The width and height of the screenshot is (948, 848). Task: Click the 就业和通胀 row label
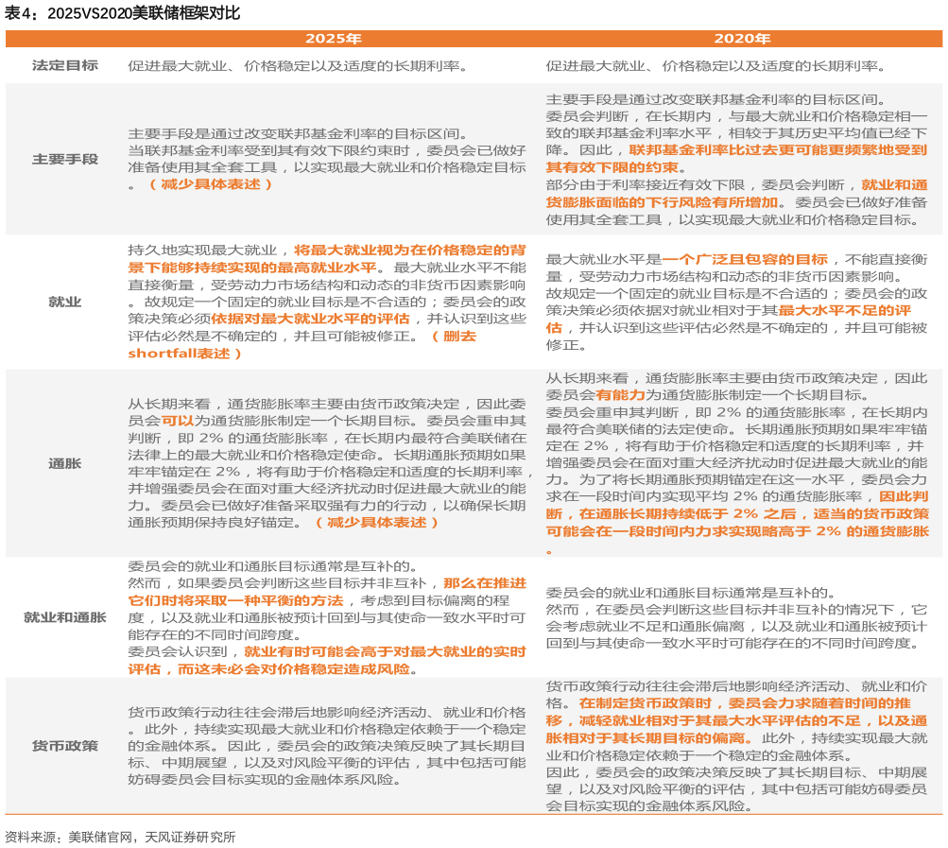point(64,617)
